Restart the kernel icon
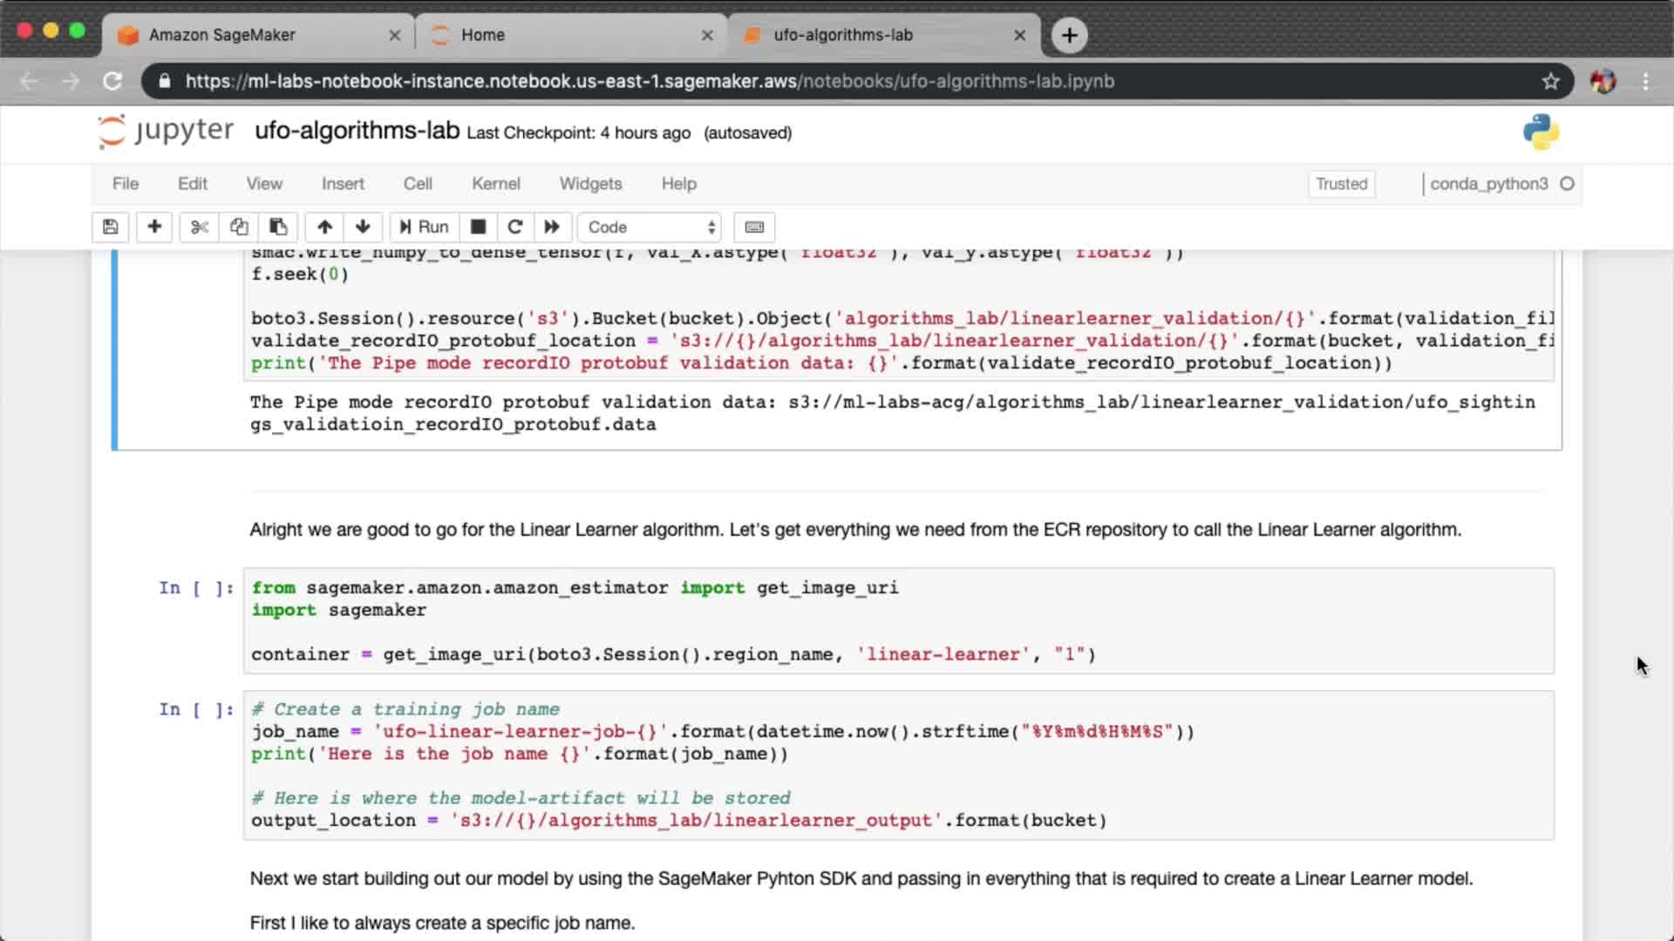Viewport: 1674px width, 941px height. tap(515, 227)
